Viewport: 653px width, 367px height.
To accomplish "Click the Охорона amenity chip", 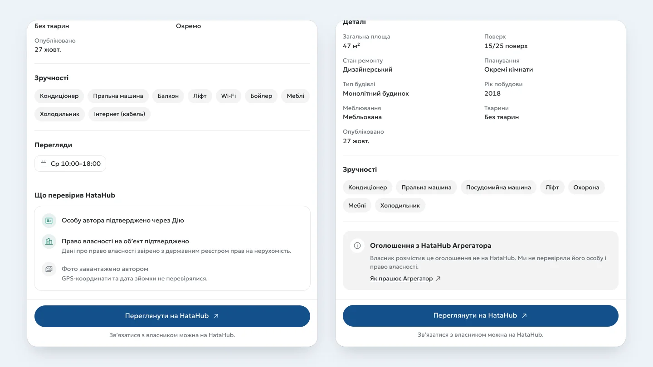I will (586, 188).
